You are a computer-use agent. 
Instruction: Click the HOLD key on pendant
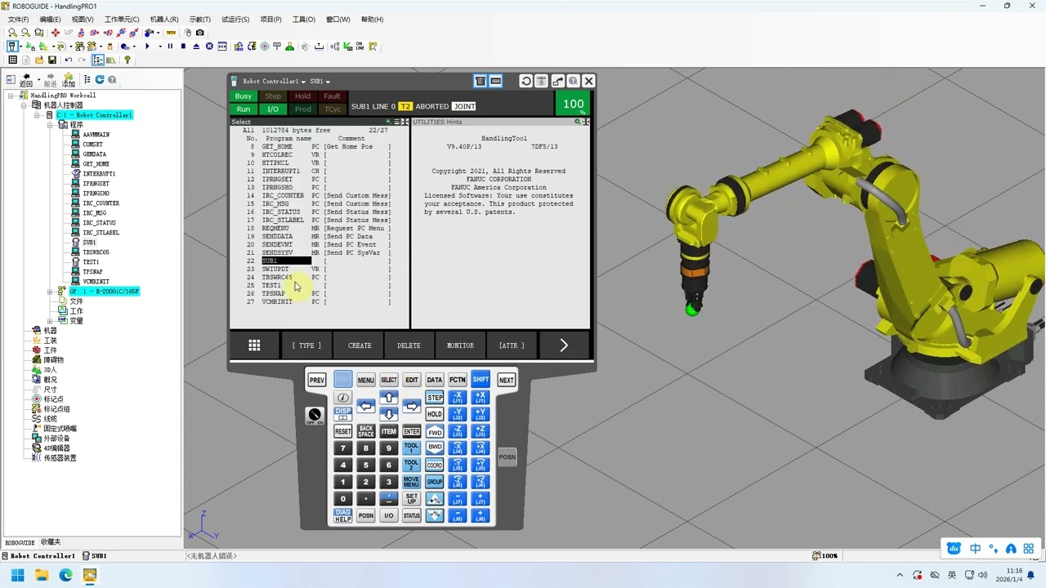pyautogui.click(x=435, y=414)
